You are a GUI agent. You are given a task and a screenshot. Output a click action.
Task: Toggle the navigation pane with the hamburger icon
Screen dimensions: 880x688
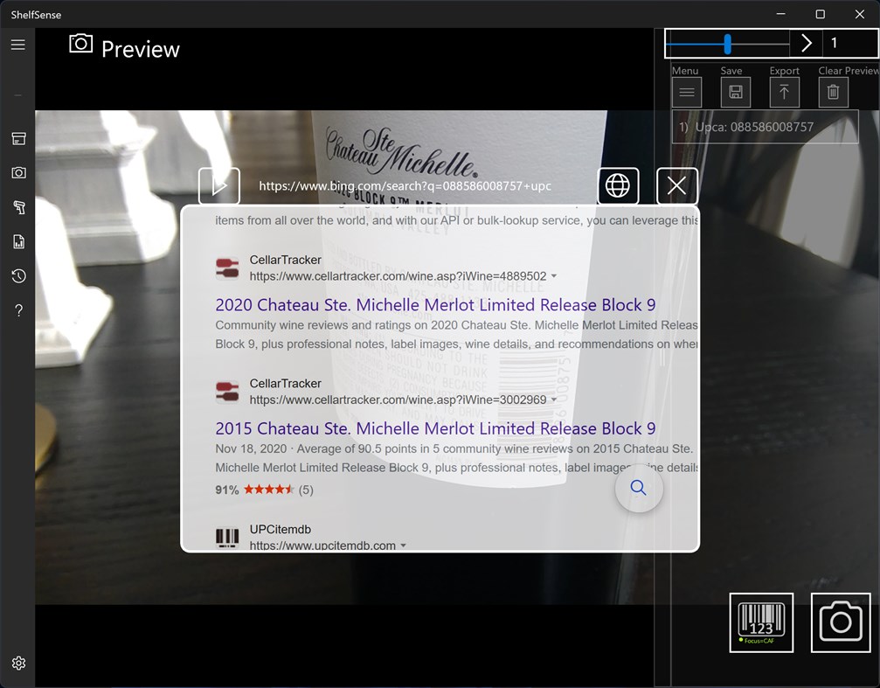(18, 44)
